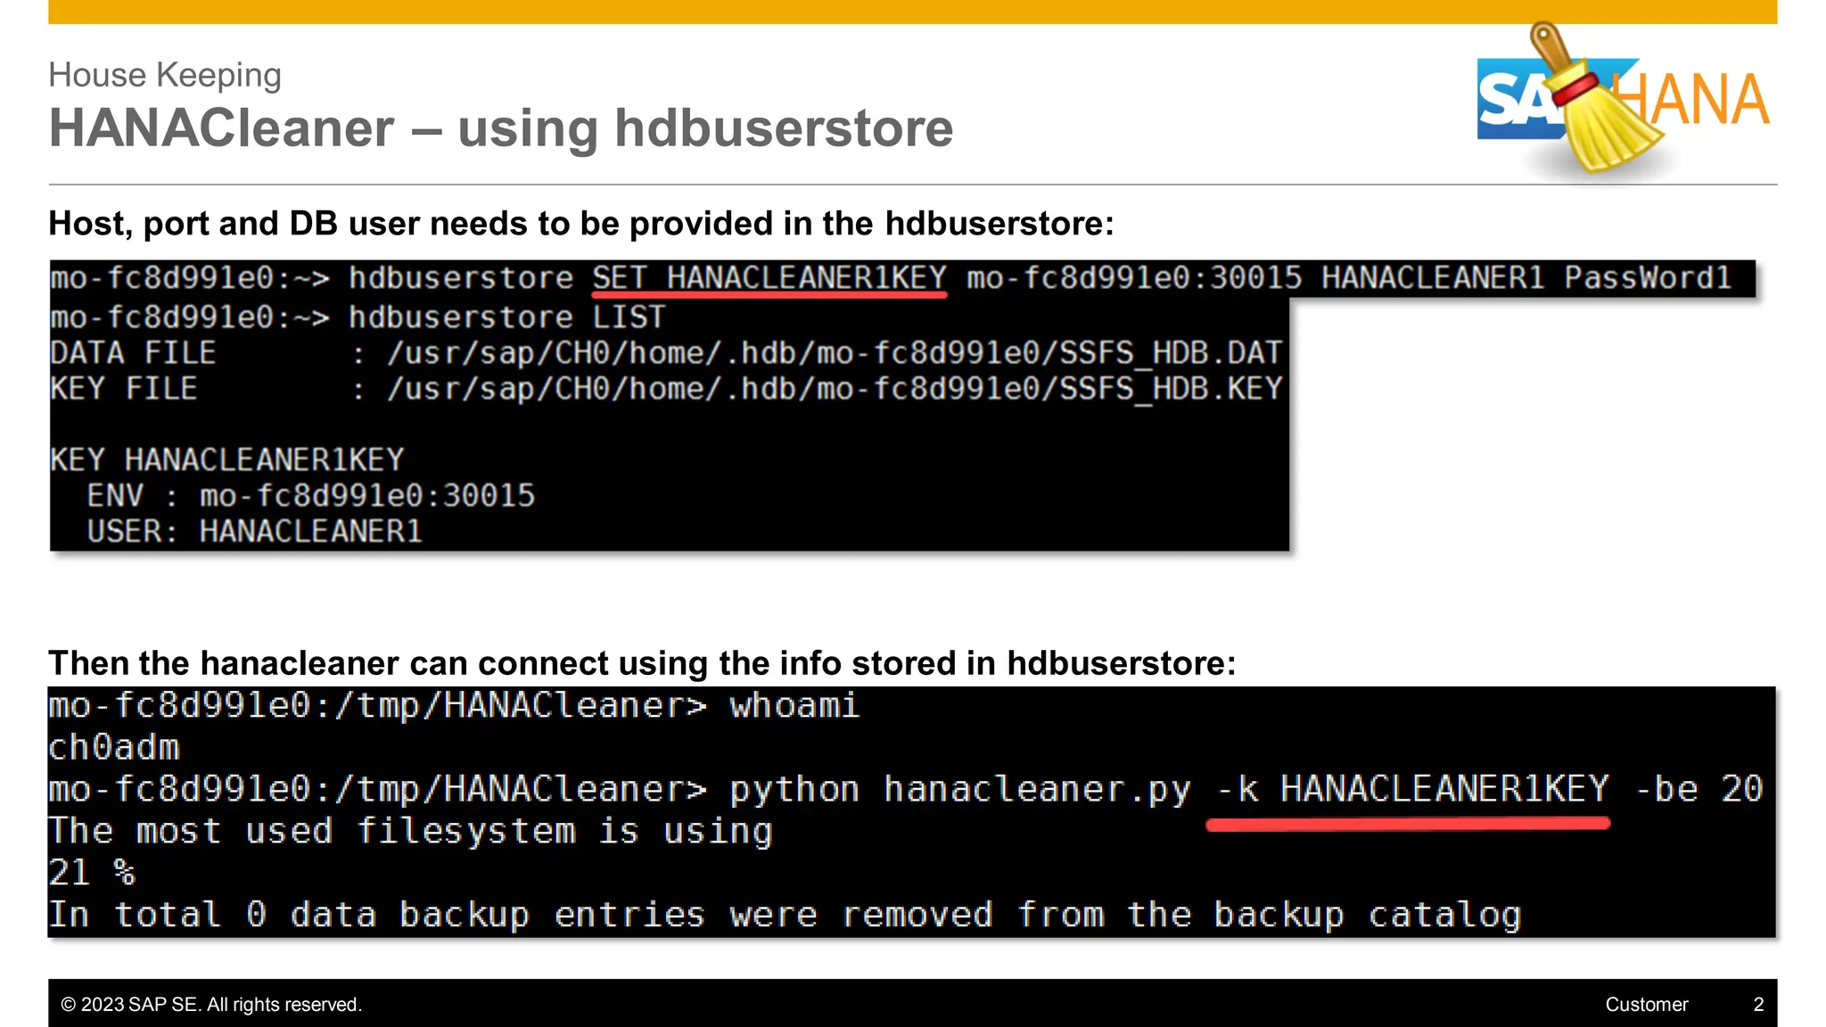Click the ENV mo-fc8d991e0:30015 line
This screenshot has width=1826, height=1027.
311,496
